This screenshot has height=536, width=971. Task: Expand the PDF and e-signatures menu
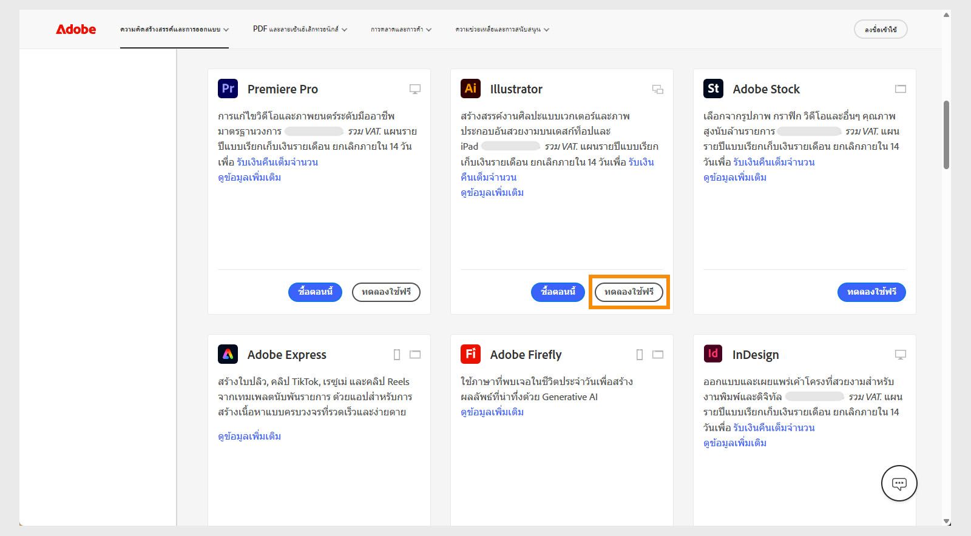click(x=300, y=29)
